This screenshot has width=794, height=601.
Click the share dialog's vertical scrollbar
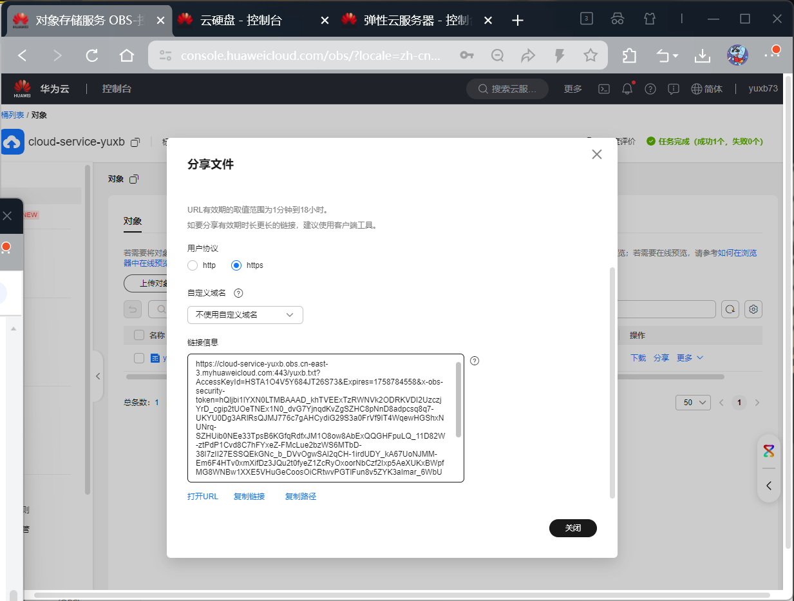[612, 383]
